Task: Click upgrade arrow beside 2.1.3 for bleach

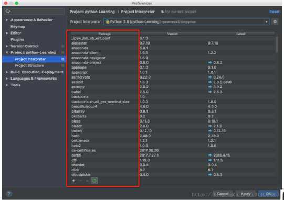Action: pos(210,126)
